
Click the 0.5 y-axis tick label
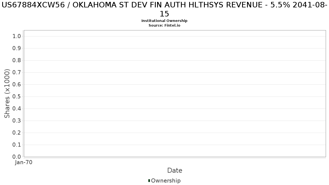point(17,97)
